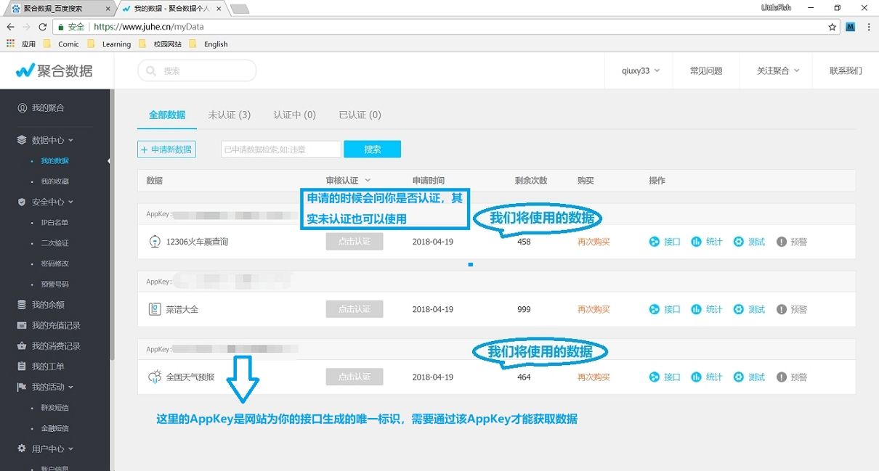Click 点击认证 for 菜谱大全
The height and width of the screenshot is (471, 879).
click(x=355, y=309)
